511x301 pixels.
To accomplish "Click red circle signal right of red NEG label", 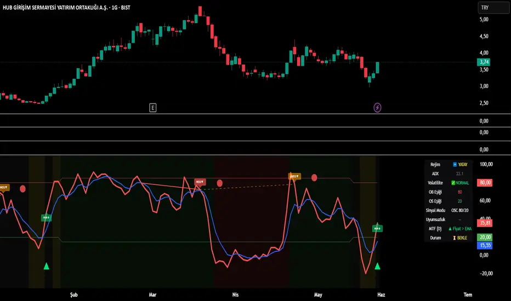I will tap(220, 183).
